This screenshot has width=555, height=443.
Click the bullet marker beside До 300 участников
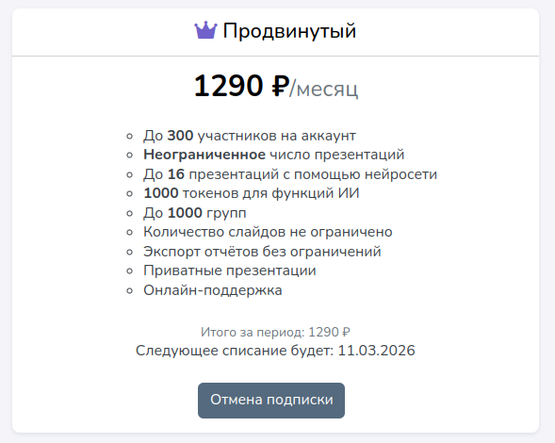129,136
